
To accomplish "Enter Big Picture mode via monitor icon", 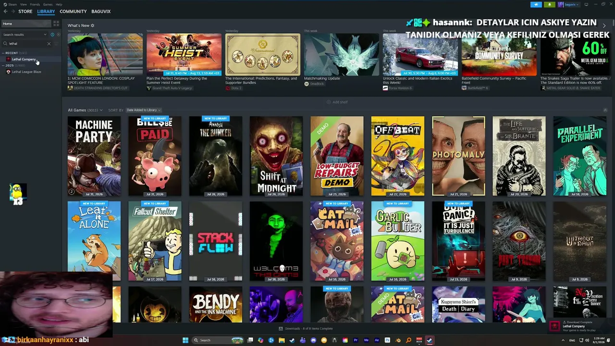I will [586, 5].
